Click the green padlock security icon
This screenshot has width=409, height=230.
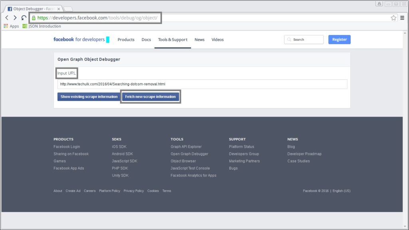click(x=34, y=18)
